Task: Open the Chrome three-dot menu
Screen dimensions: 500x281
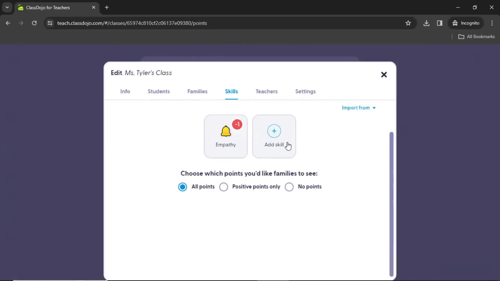Action: (x=492, y=23)
